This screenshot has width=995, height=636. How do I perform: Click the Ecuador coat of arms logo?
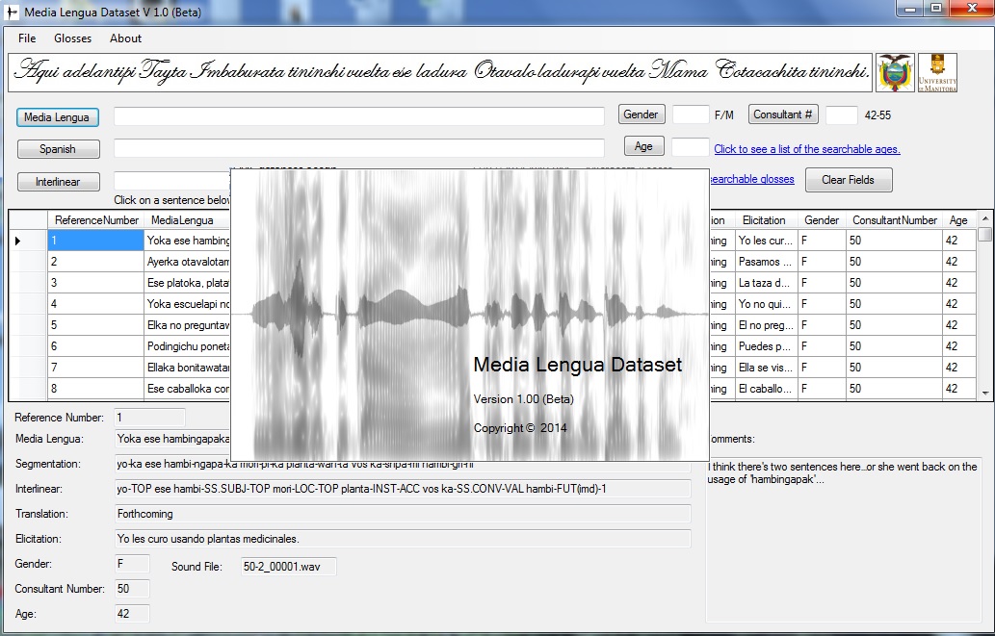895,73
